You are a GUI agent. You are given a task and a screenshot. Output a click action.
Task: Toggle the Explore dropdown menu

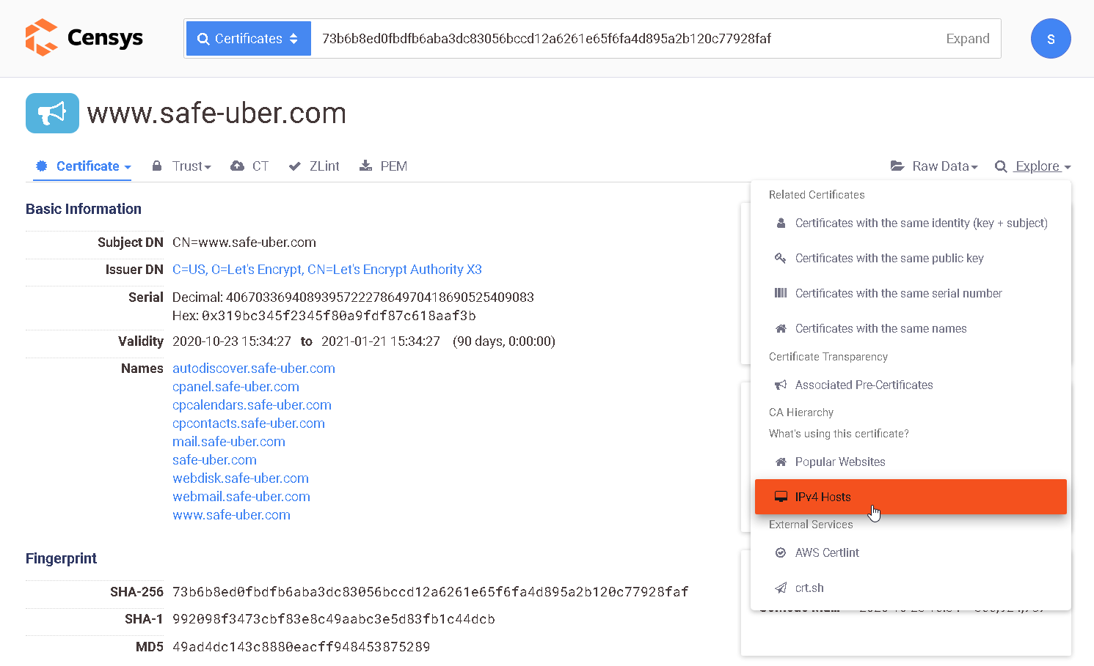coord(1033,166)
